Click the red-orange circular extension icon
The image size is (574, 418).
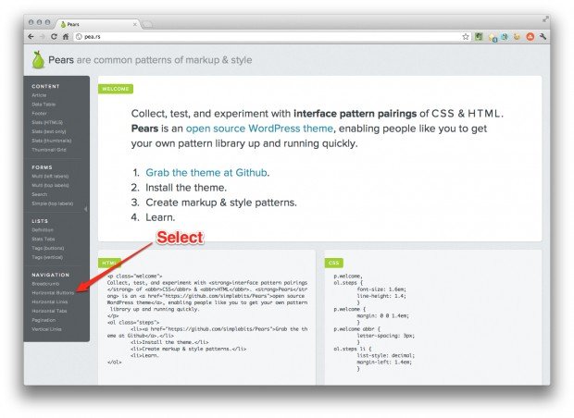pyautogui.click(x=530, y=37)
